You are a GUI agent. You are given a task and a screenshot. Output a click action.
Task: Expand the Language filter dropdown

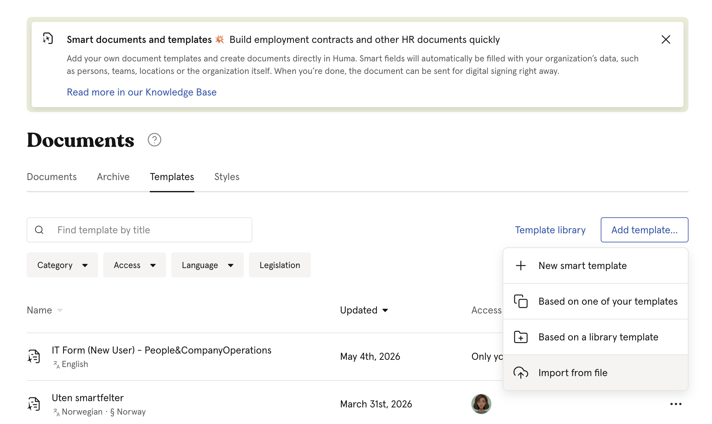[x=207, y=265]
